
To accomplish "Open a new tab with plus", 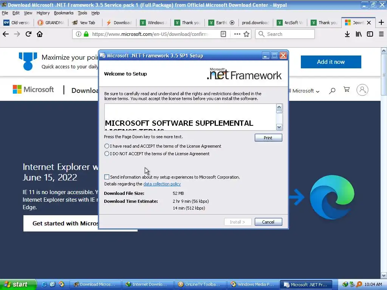I will click(x=381, y=22).
